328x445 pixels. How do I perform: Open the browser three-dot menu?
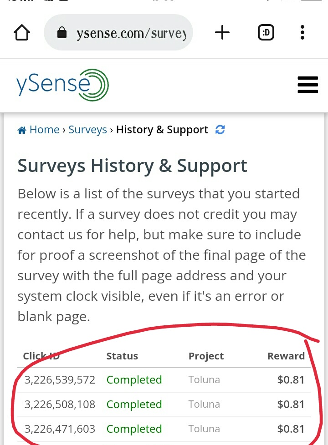coord(302,32)
